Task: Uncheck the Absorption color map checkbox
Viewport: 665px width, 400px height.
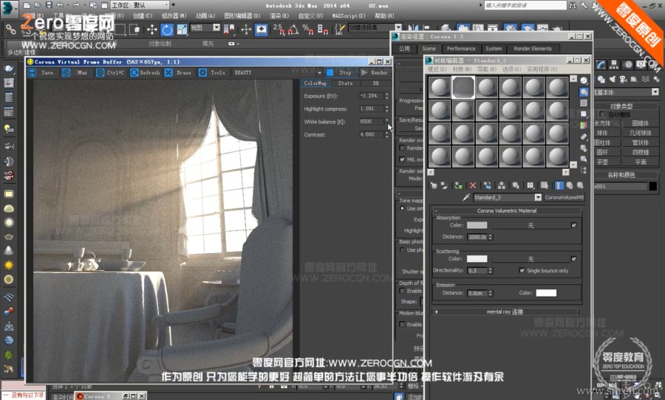Action: coord(574,225)
